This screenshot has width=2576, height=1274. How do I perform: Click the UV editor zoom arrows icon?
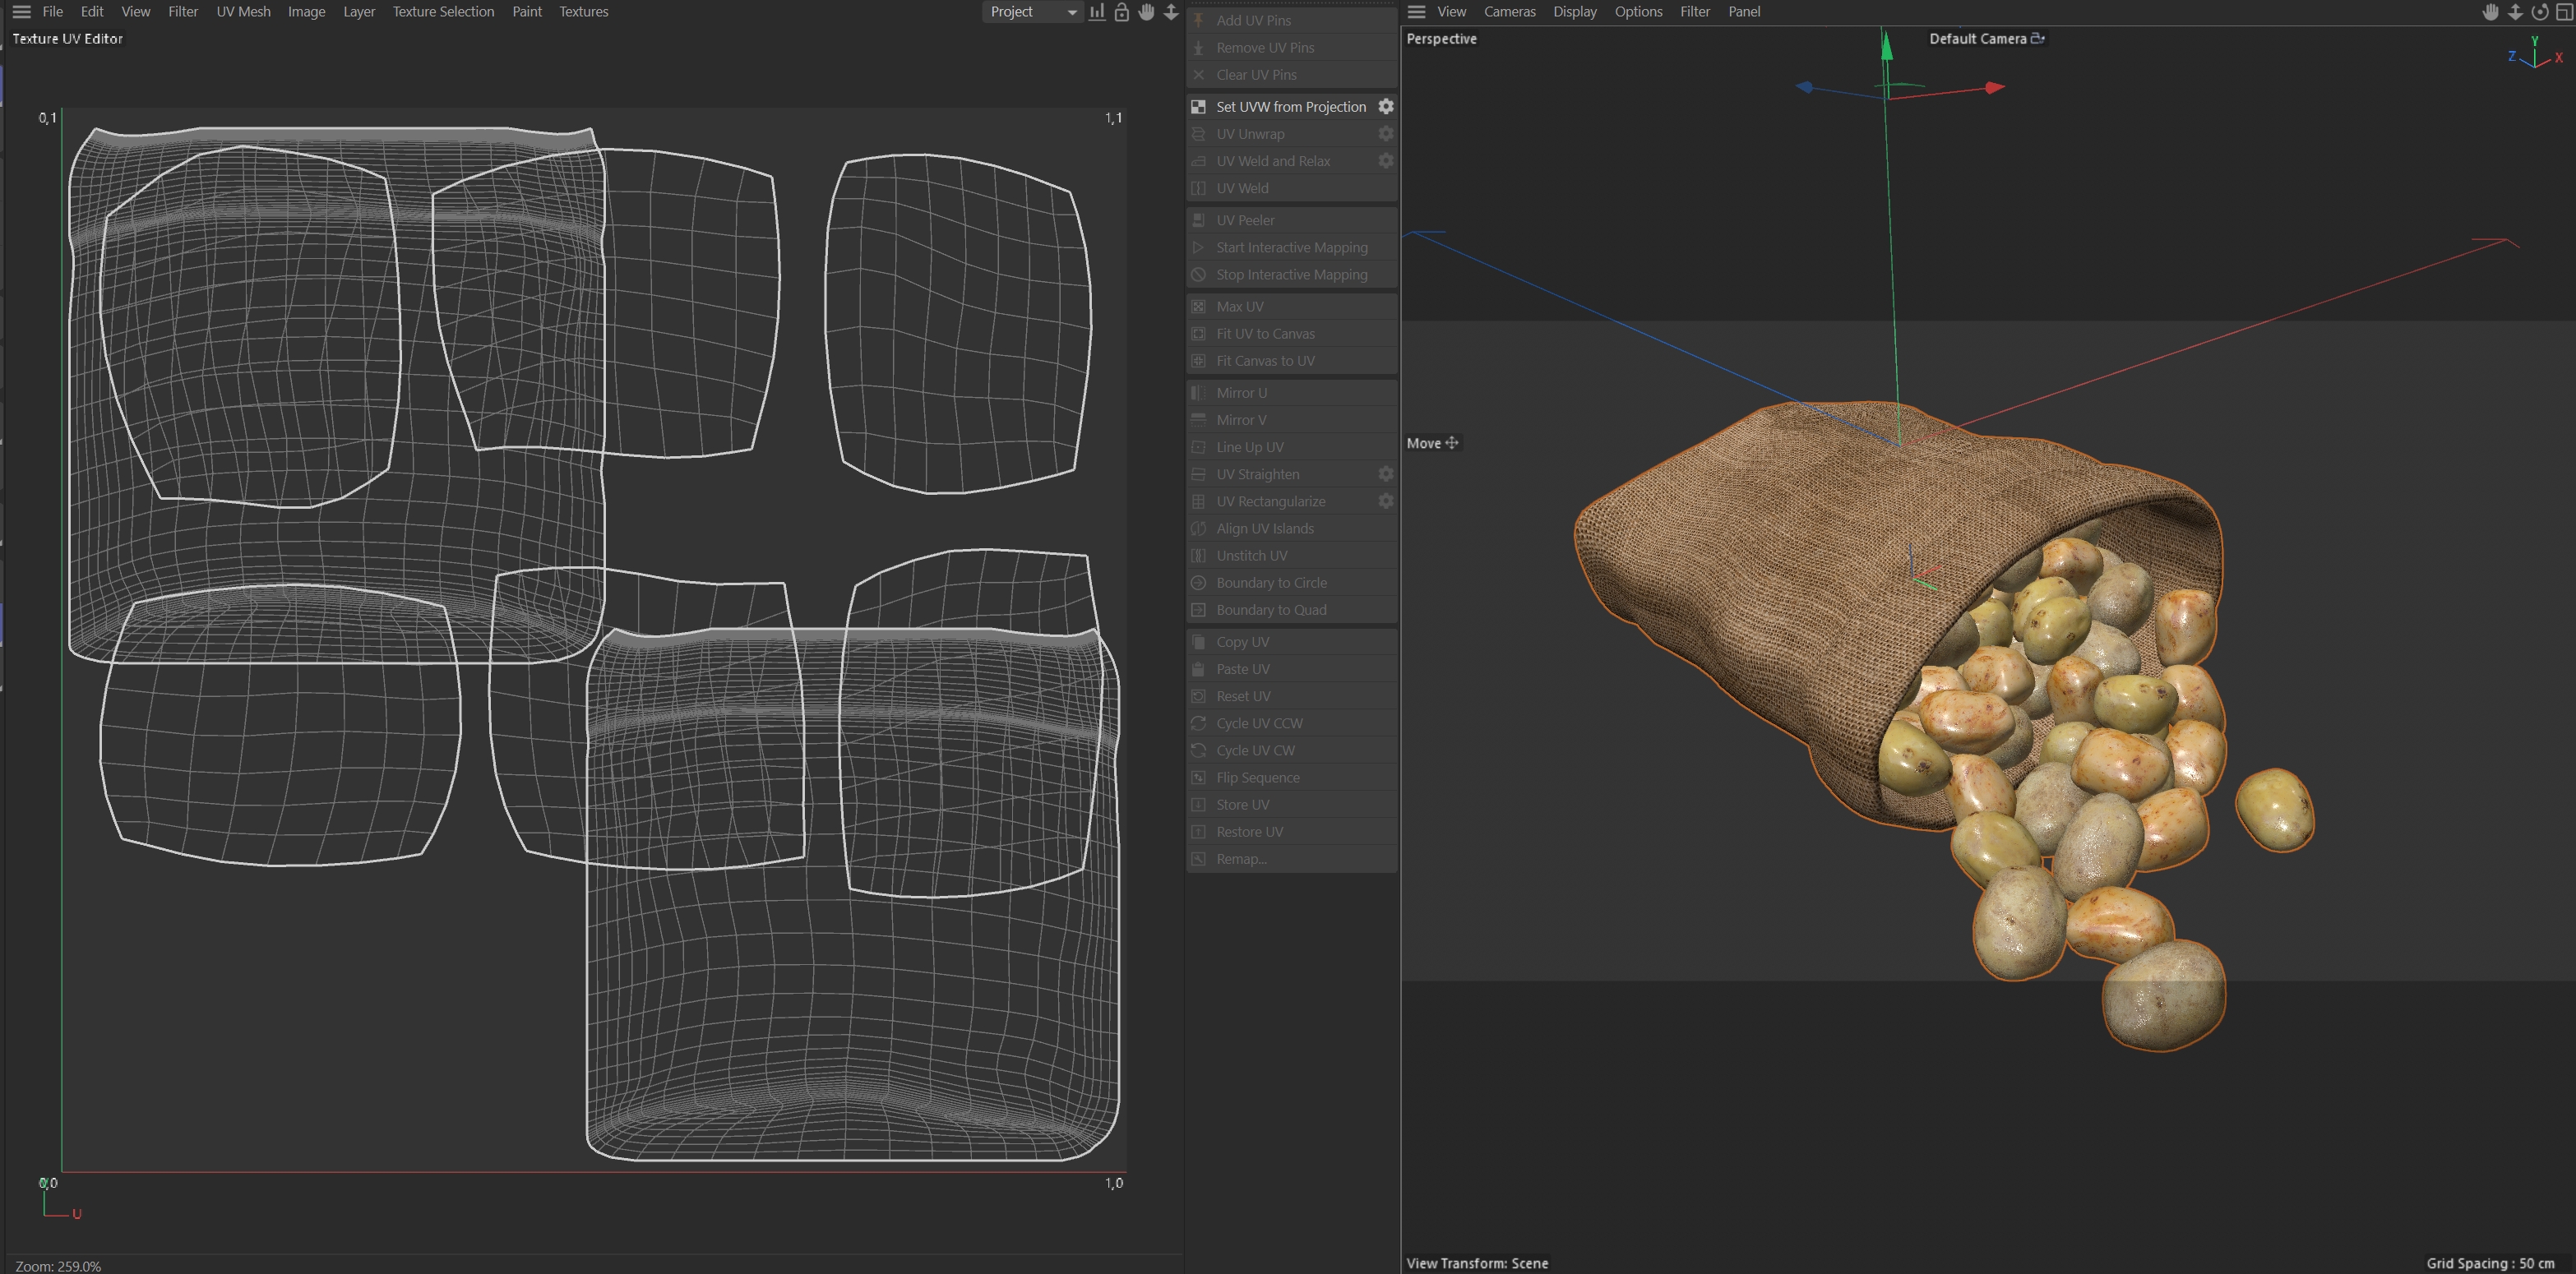1171,12
